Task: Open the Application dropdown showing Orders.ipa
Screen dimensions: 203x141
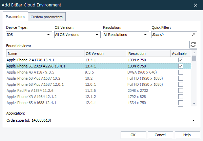Action: (x=101, y=120)
